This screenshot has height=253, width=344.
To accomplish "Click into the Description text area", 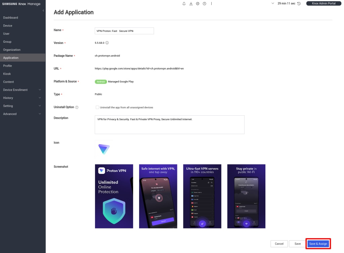I will tap(170, 125).
